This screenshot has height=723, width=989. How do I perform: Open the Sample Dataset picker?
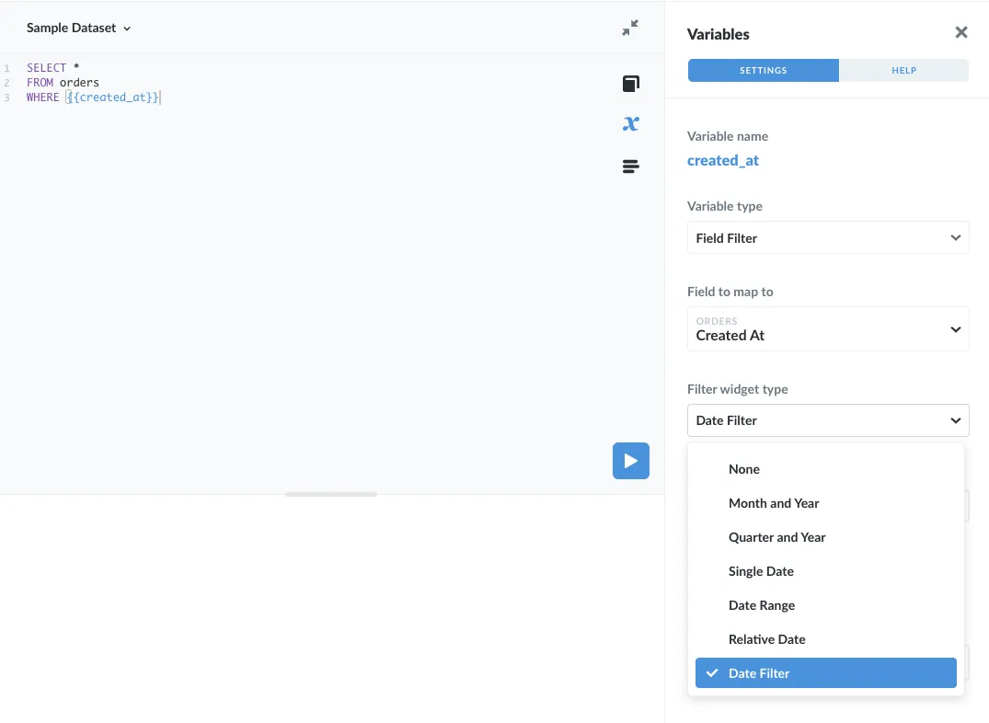pos(79,28)
